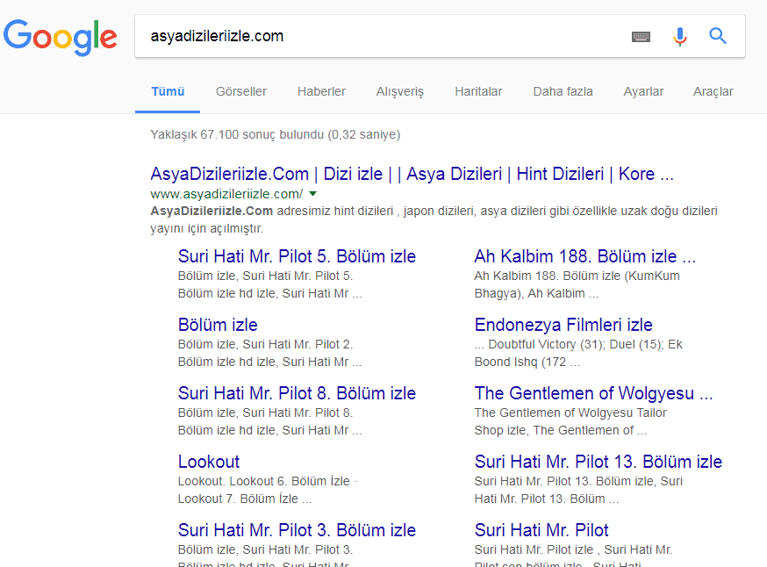Open the on-screen keyboard input tool
The height and width of the screenshot is (567, 767).
[642, 37]
